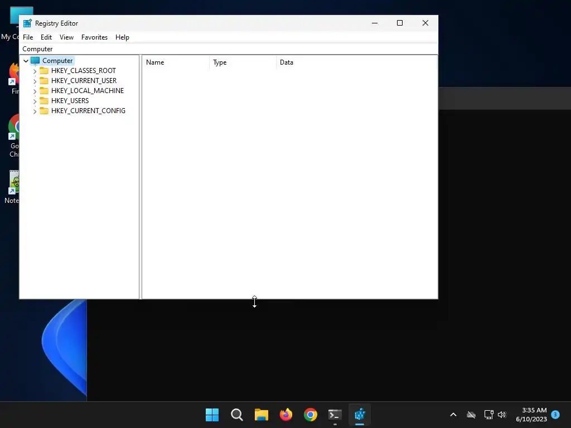Click the address bar showing Computer
The image size is (571, 428).
click(229, 49)
